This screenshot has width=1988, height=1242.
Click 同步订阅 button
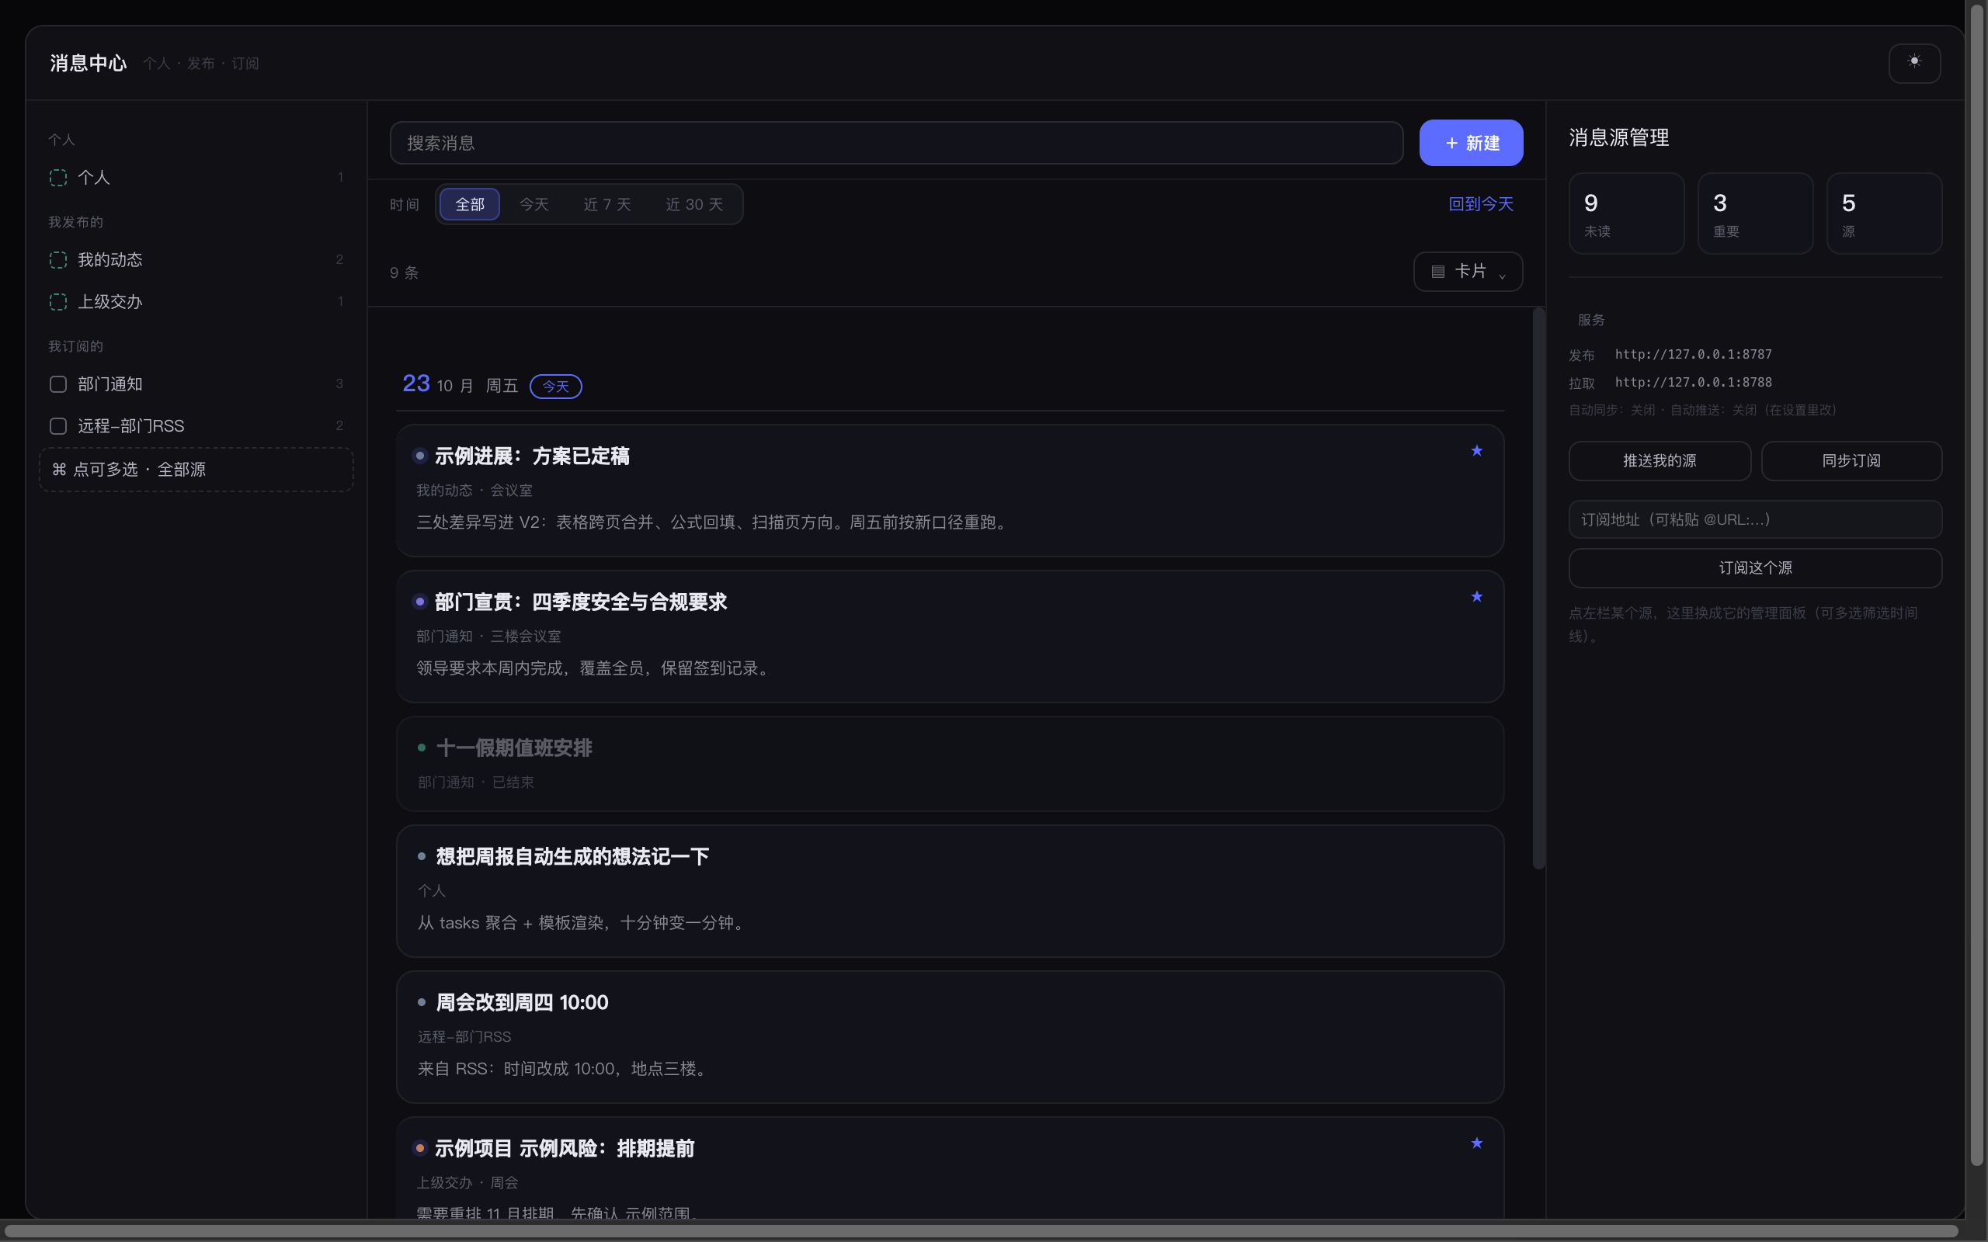click(1851, 461)
